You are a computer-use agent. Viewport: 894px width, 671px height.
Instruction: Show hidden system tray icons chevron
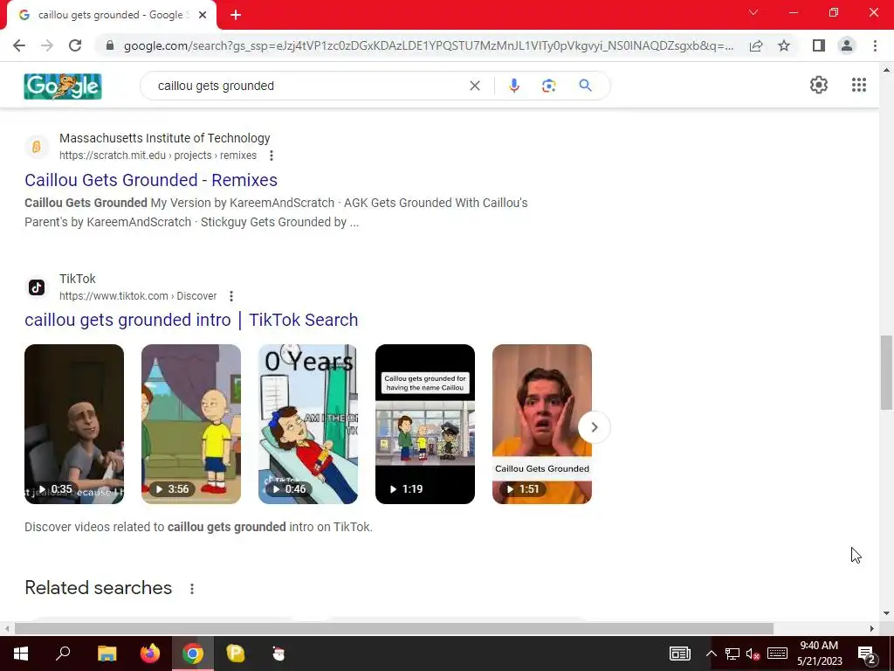coord(712,654)
